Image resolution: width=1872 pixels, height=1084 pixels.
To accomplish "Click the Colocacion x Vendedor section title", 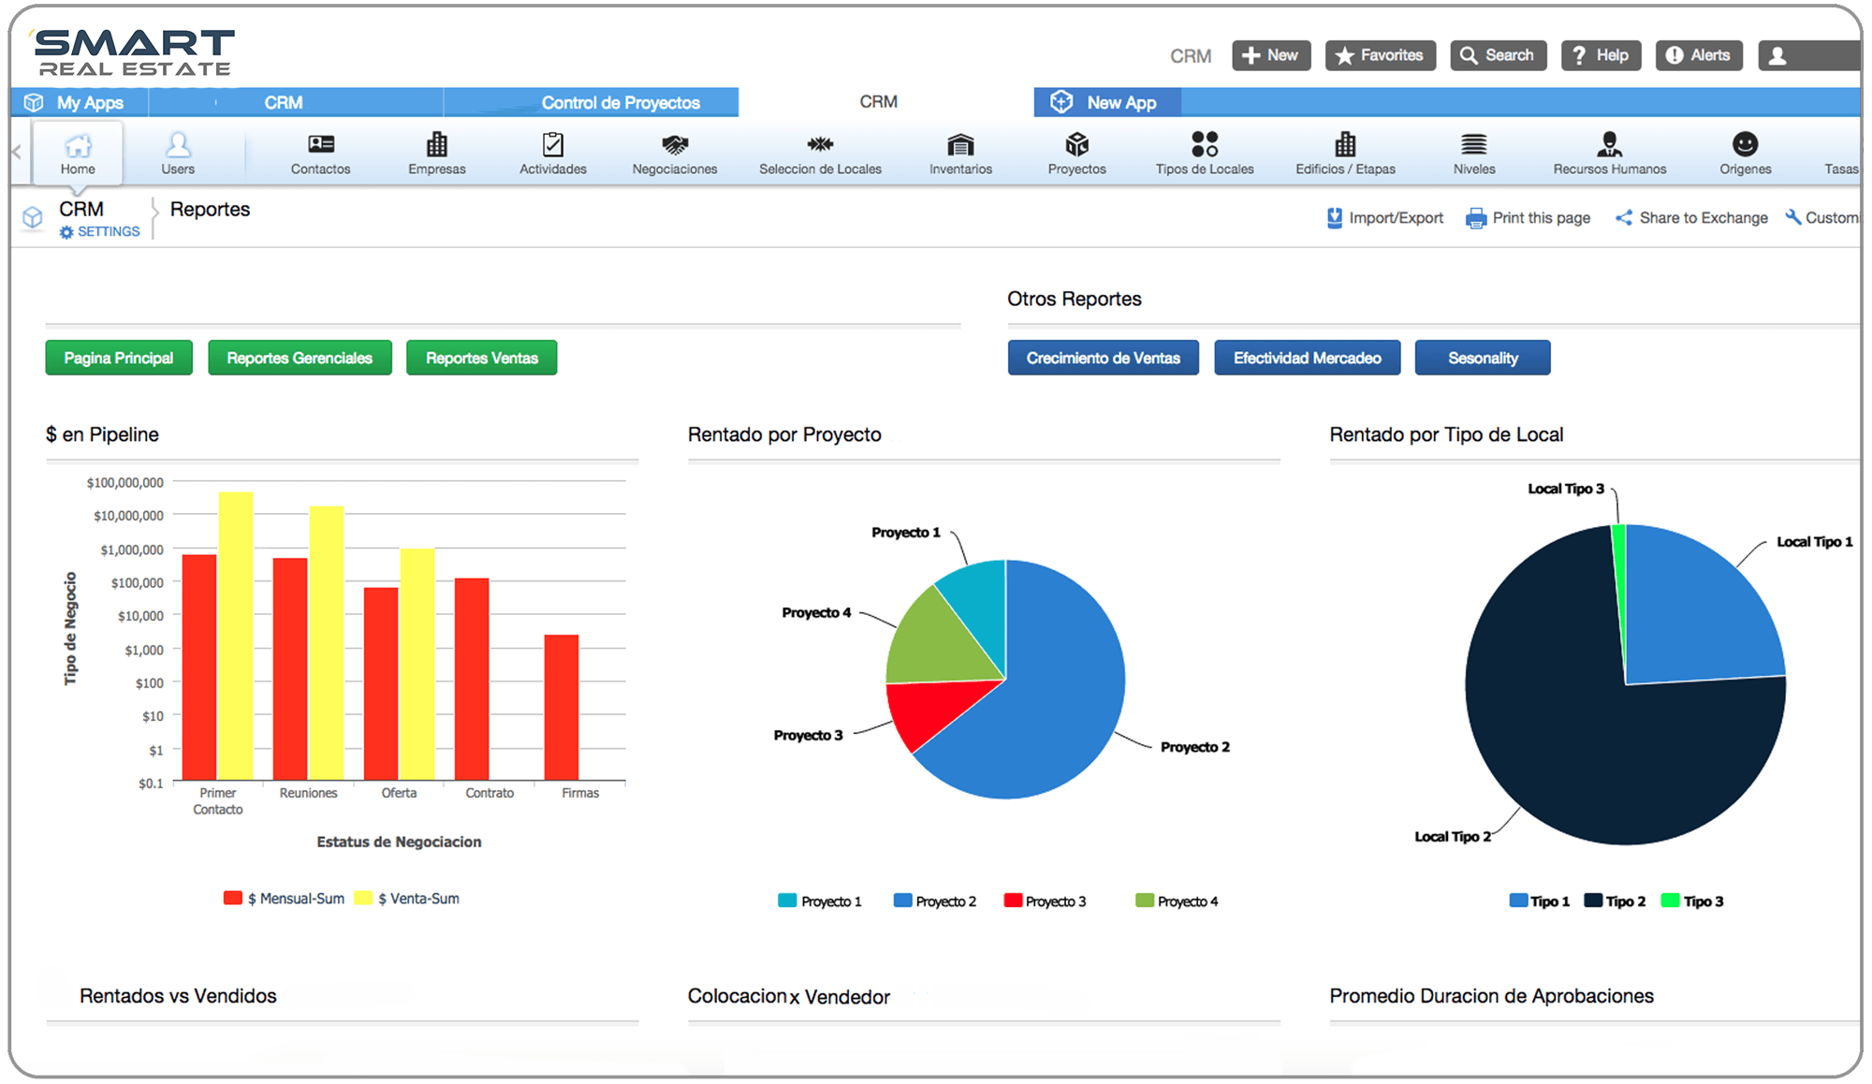I will tap(788, 996).
